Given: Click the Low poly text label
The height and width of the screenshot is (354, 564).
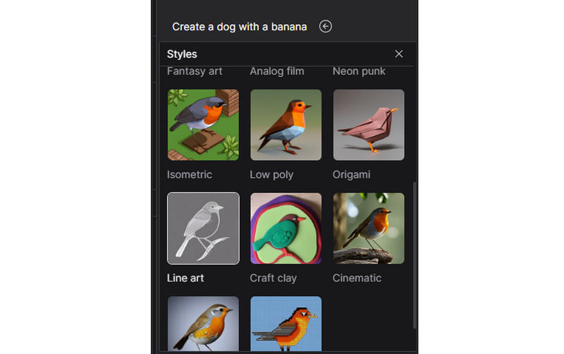Looking at the screenshot, I should [271, 174].
